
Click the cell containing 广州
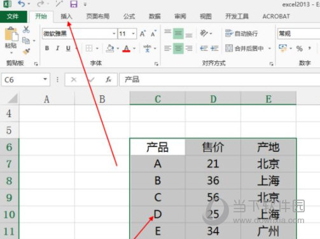(x=268, y=231)
